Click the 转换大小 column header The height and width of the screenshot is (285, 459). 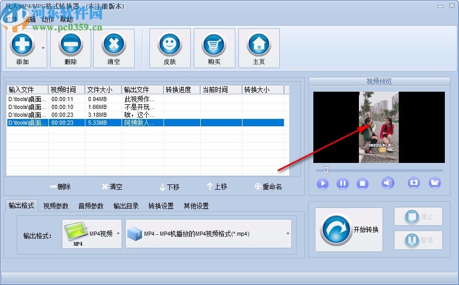(x=263, y=90)
